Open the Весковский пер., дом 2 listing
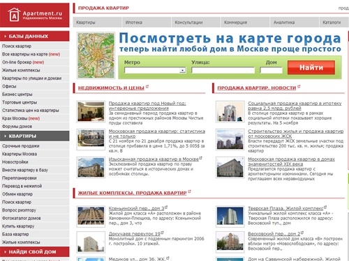The width and height of the screenshot is (349, 261). pos(274,234)
